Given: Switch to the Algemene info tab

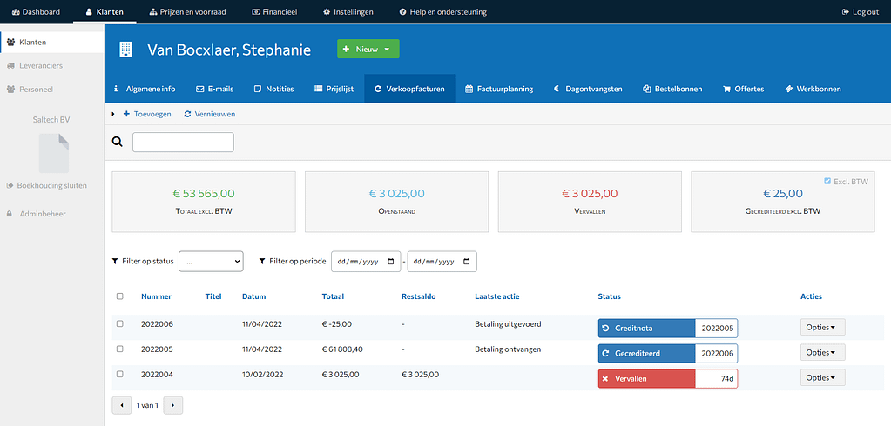Looking at the screenshot, I should tap(144, 89).
